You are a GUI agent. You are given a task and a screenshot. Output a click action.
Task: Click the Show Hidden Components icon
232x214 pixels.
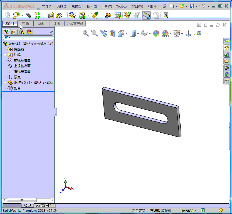pyautogui.click(x=73, y=15)
